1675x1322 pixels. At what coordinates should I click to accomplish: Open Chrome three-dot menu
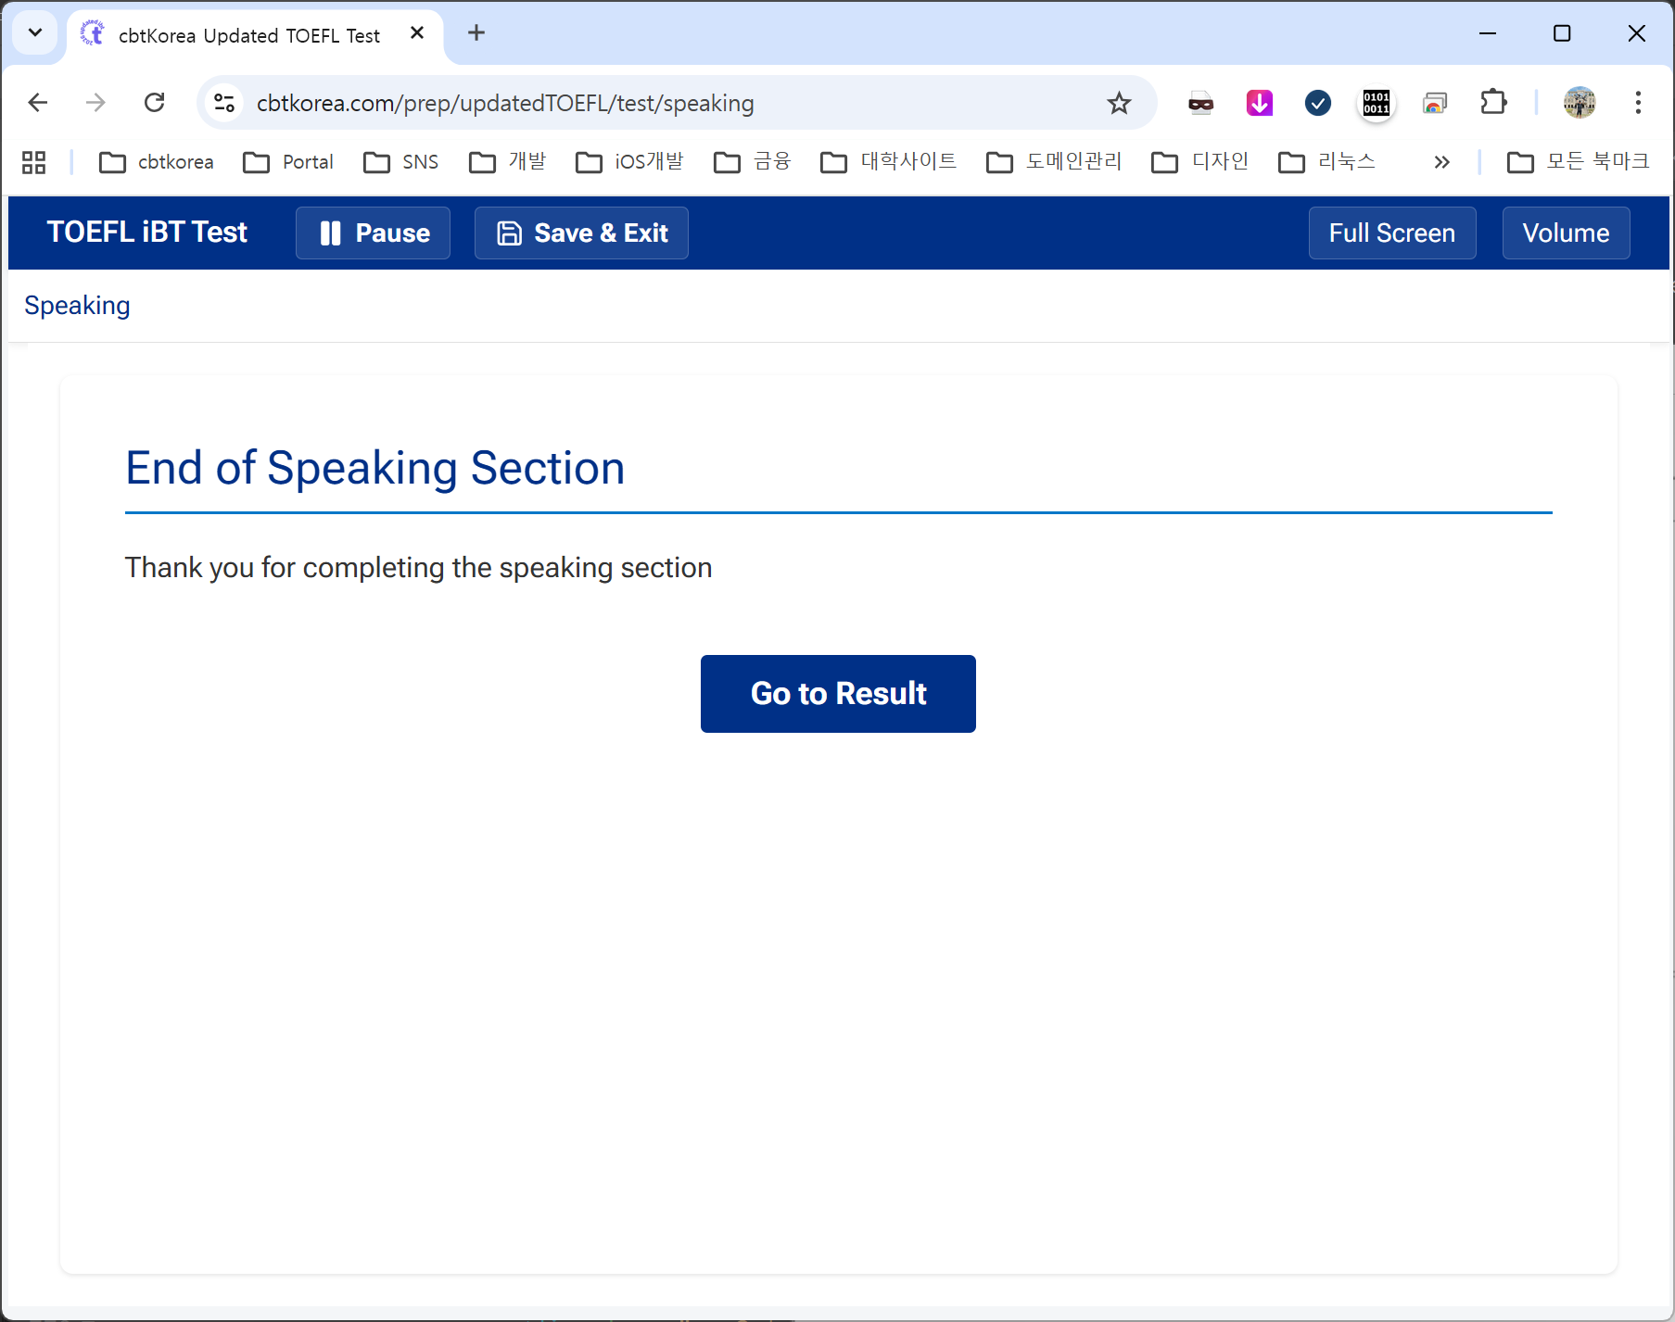click(x=1637, y=103)
